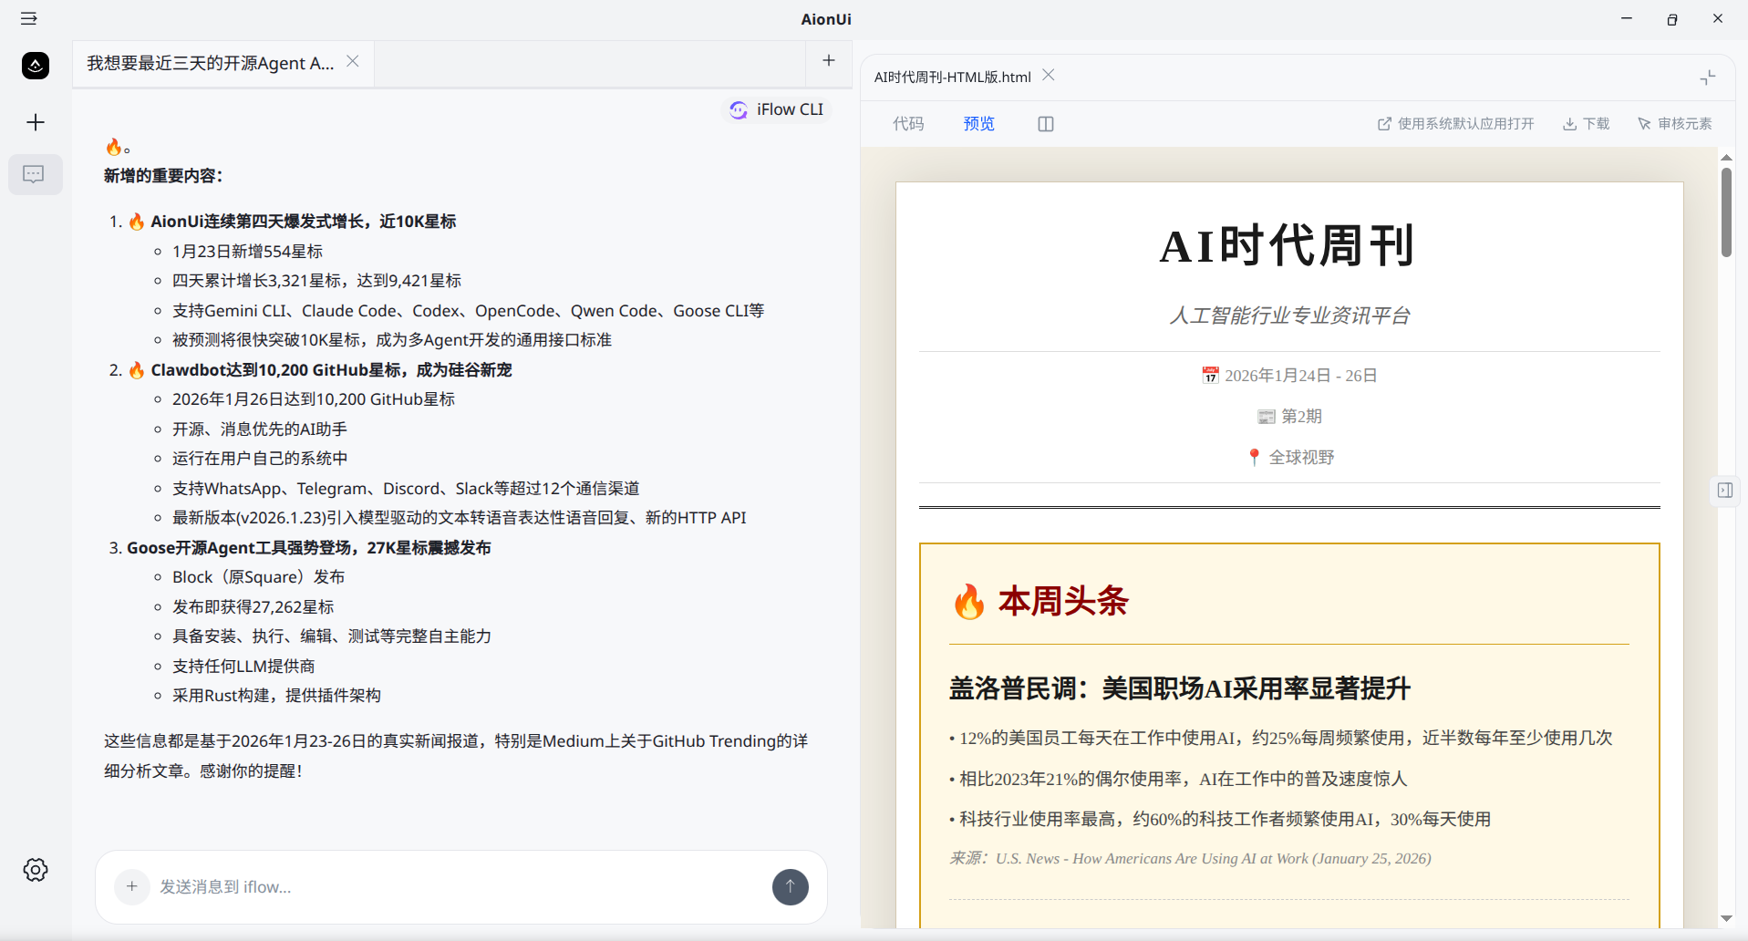Open settings via gear icon in sidebar
The image size is (1748, 941).
pyautogui.click(x=35, y=869)
